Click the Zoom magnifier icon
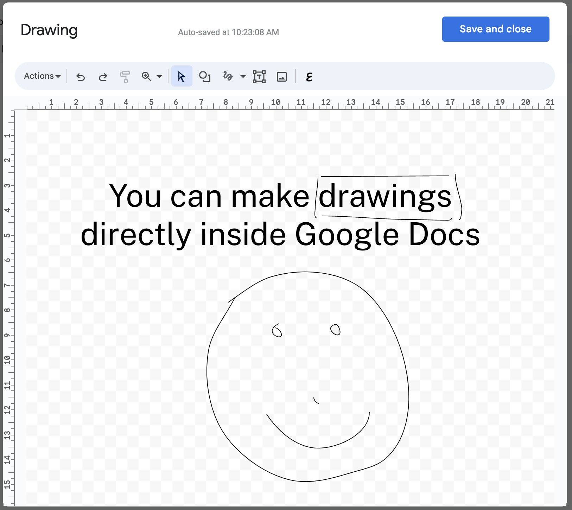Image resolution: width=572 pixels, height=510 pixels. [146, 76]
